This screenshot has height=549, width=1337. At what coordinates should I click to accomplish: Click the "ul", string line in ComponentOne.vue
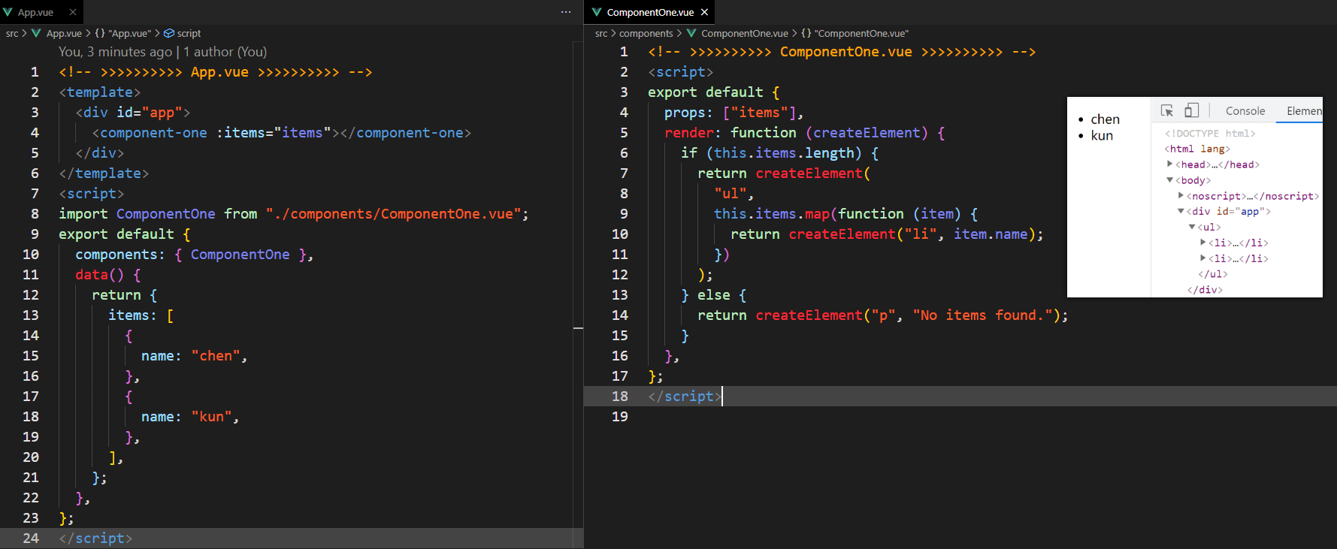coord(734,194)
